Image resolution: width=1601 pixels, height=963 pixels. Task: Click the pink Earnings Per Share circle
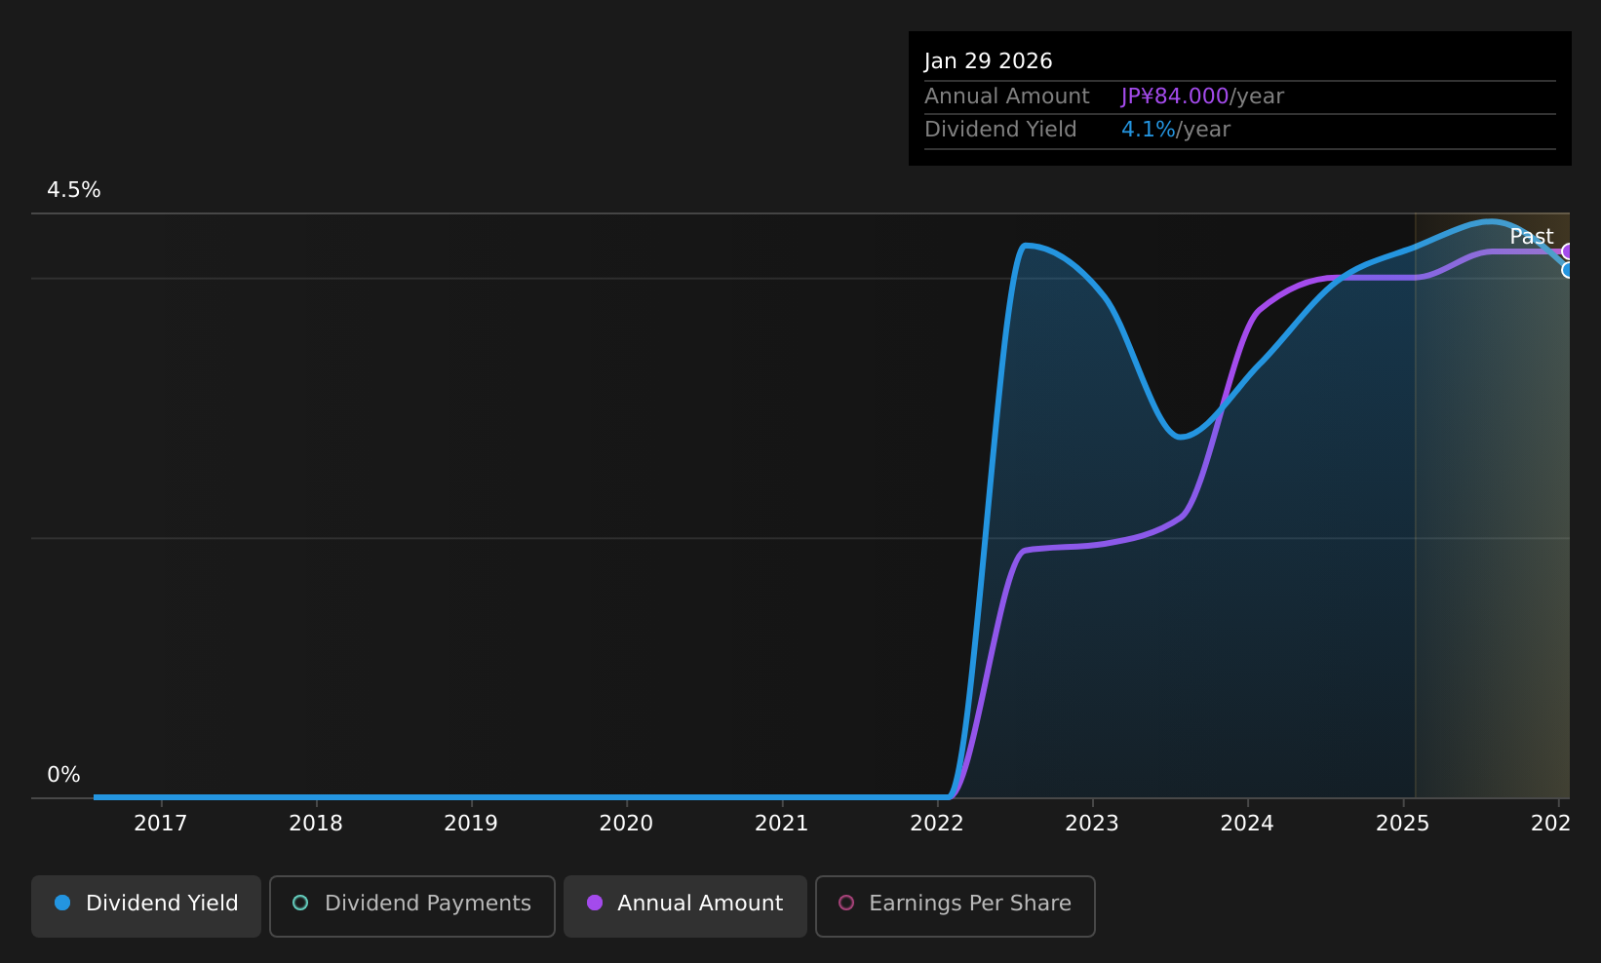[846, 903]
